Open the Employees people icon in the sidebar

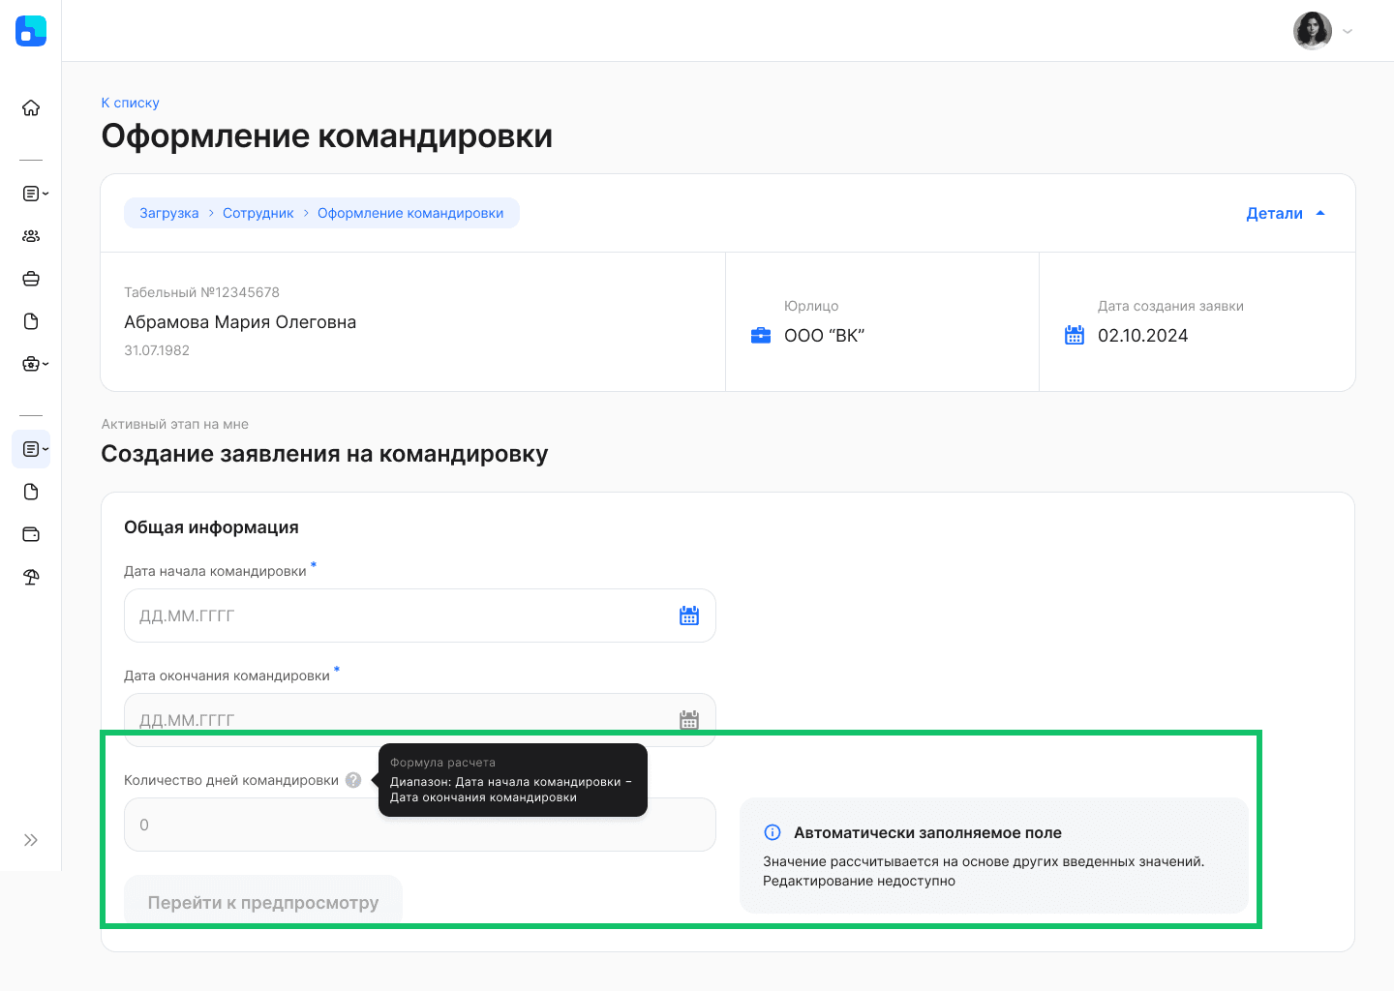pos(31,236)
